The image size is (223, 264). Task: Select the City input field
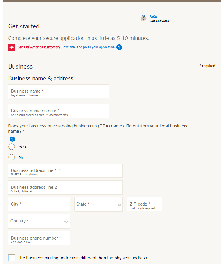(39, 204)
